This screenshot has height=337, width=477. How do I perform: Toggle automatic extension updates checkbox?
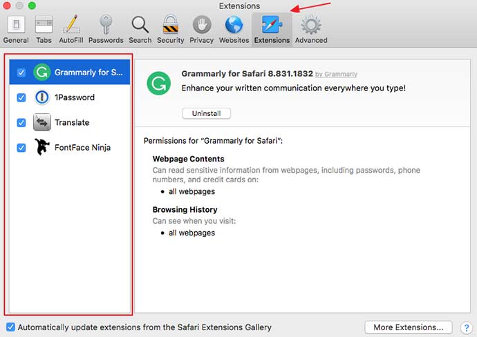10,327
